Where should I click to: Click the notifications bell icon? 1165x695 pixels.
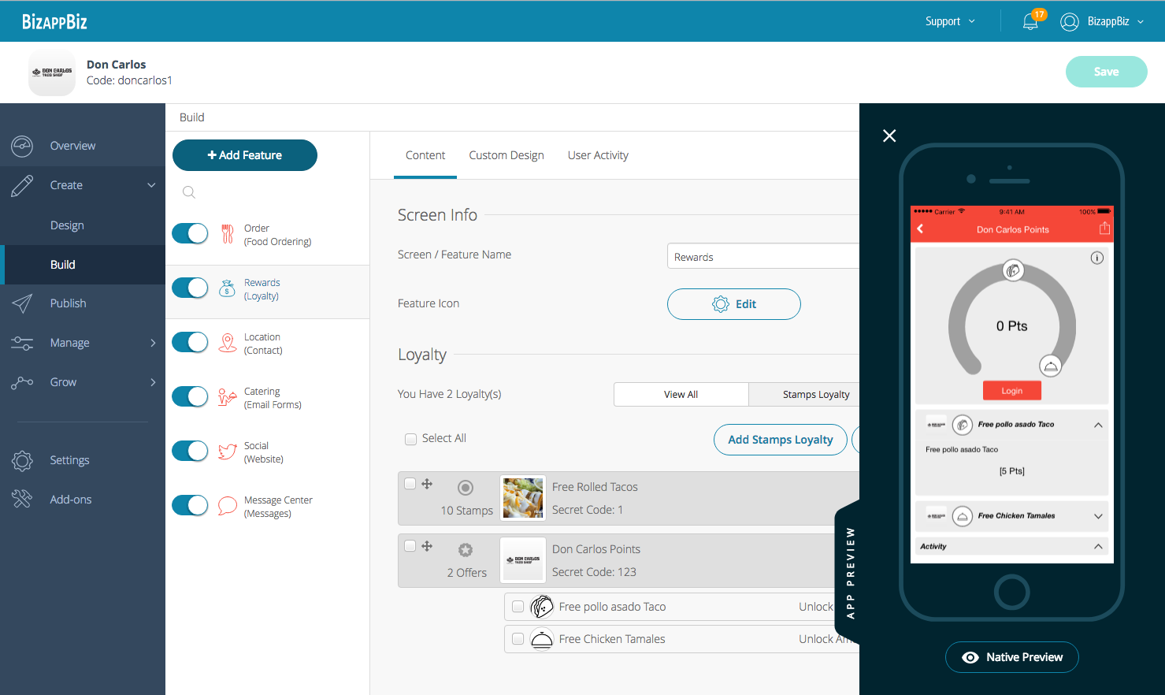pyautogui.click(x=1030, y=21)
